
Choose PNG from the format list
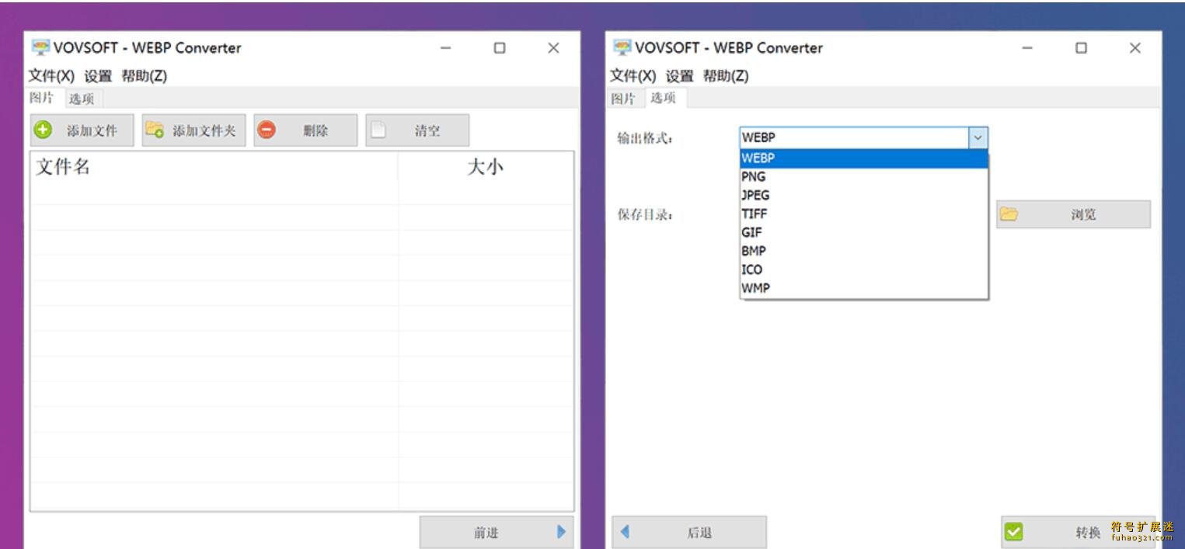(863, 177)
